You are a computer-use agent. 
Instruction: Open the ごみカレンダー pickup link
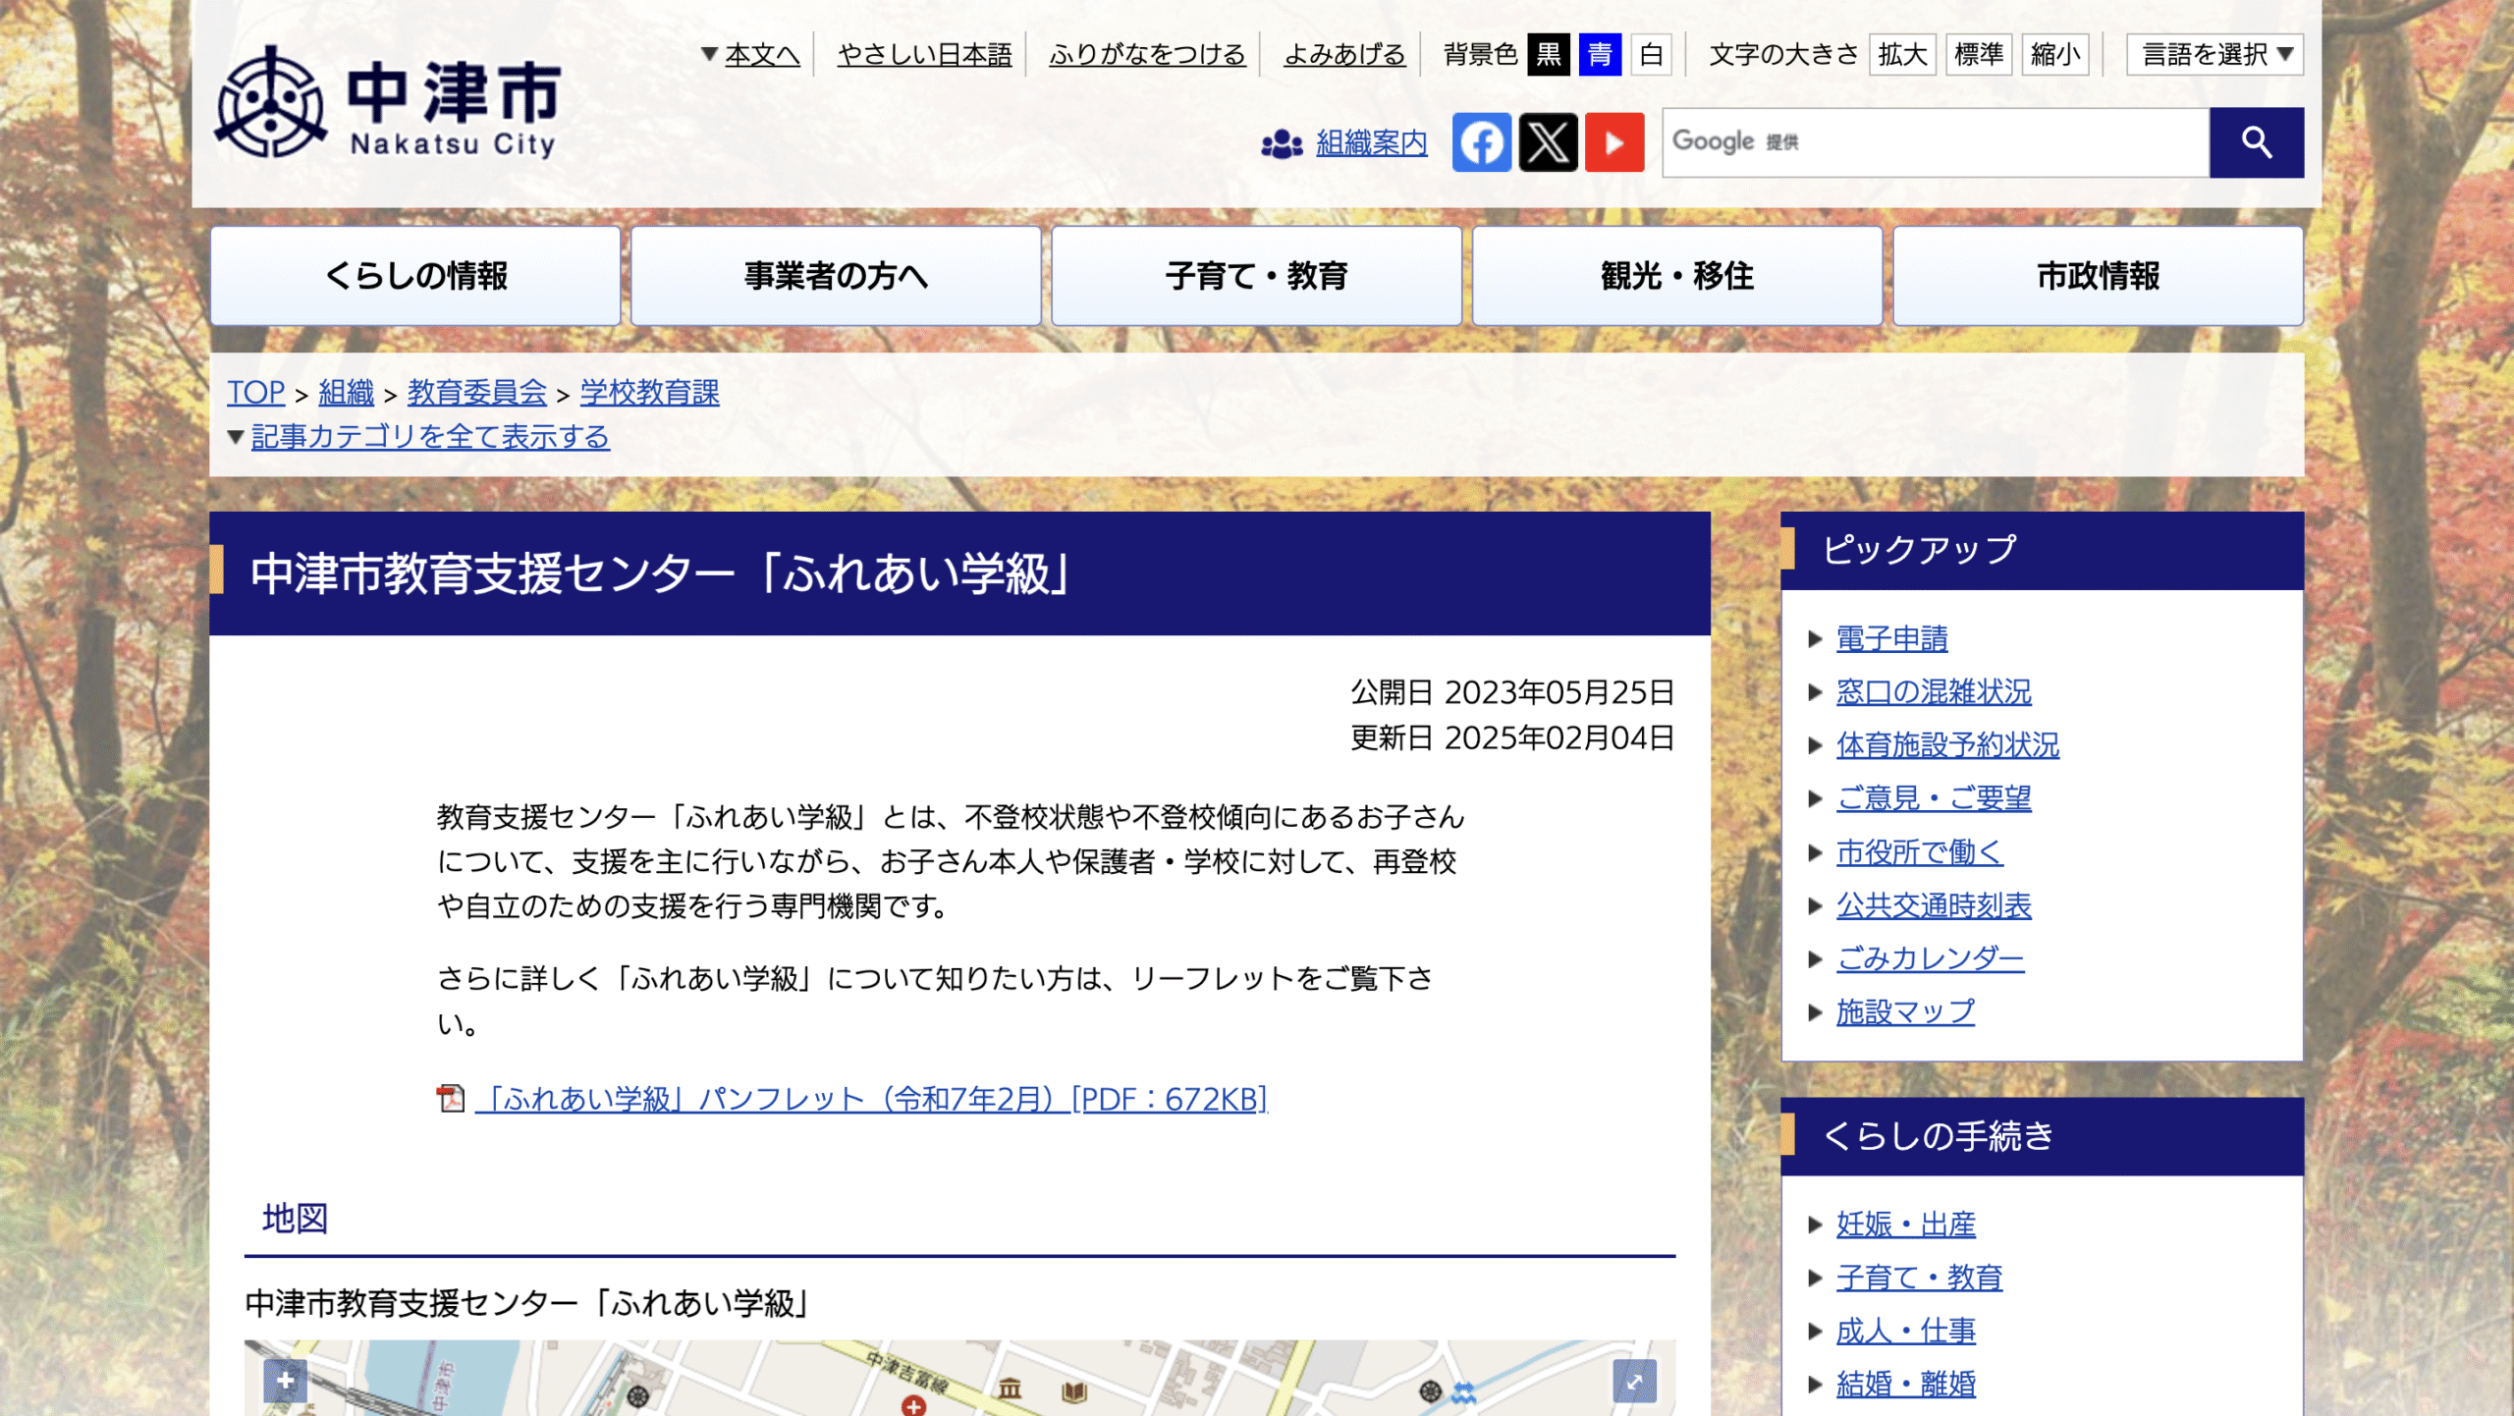pos(1929,959)
